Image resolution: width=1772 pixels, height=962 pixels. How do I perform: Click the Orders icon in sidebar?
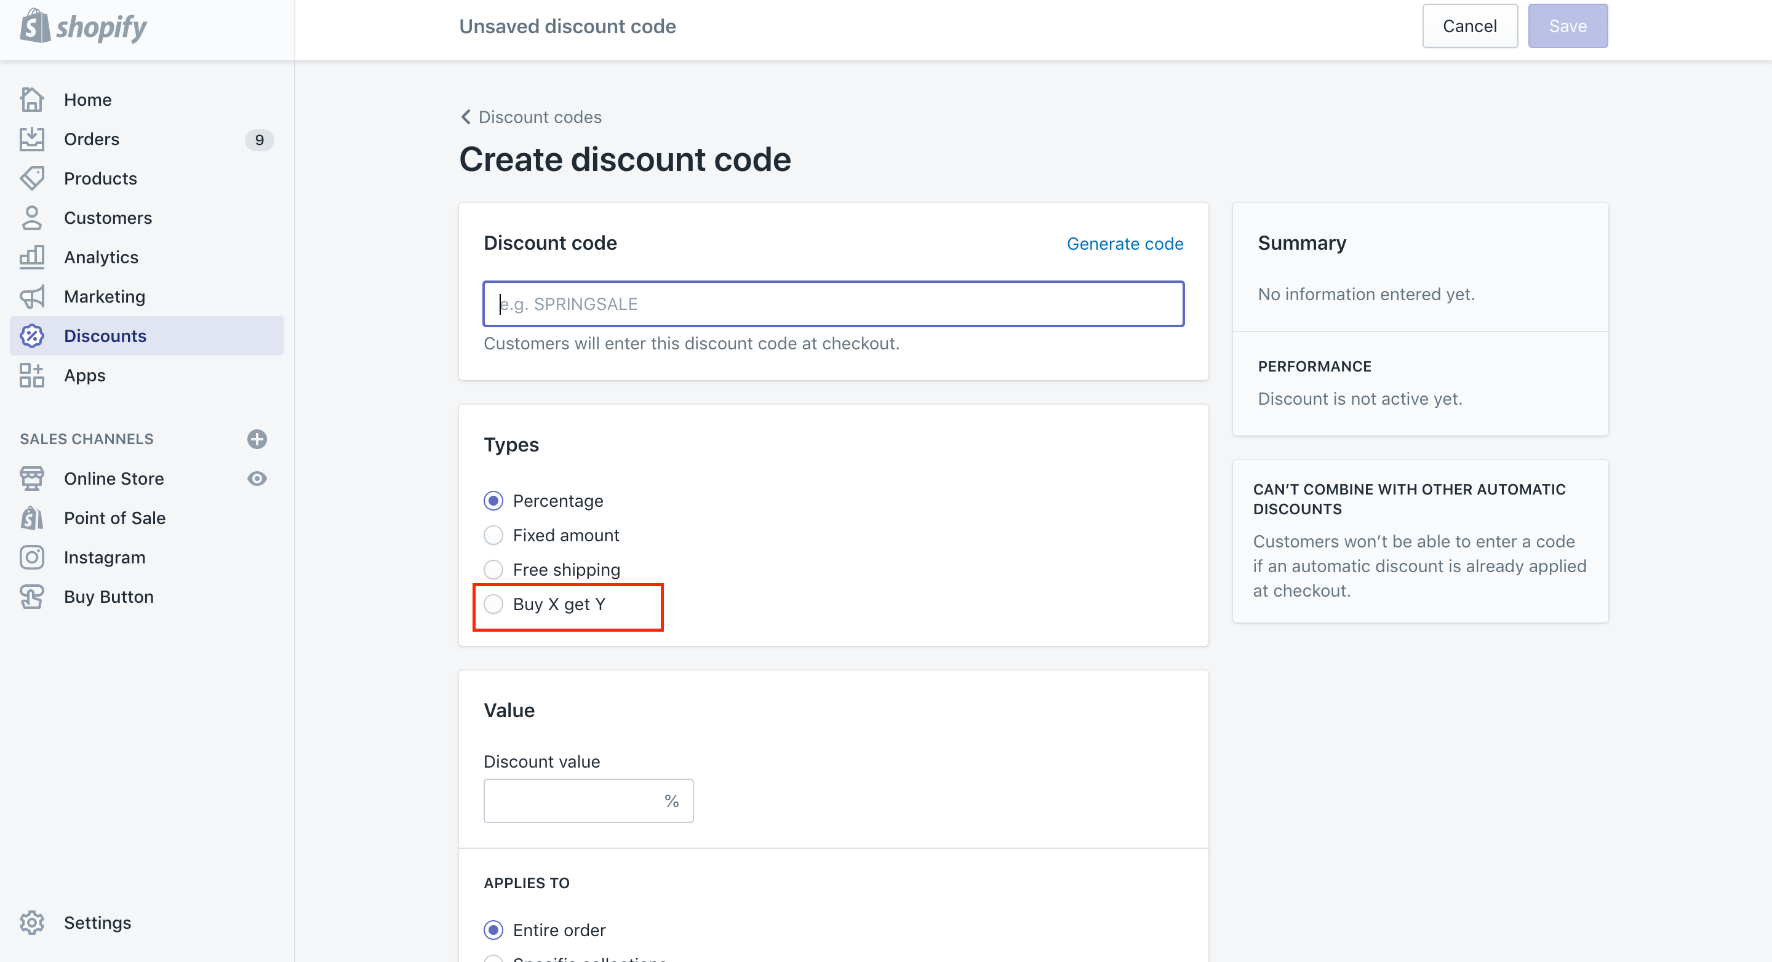click(32, 138)
